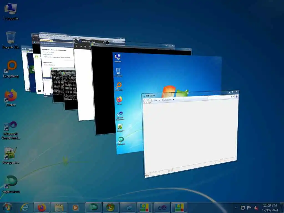Screen dimensions: 284x213
Task: Click the Visual Studio taskbar button
Action: click(162, 207)
